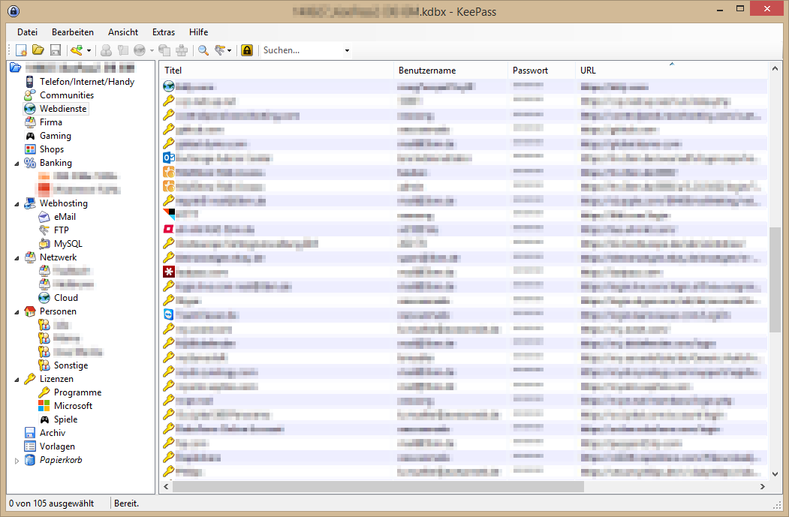Sort entries by the Titel column
The width and height of the screenshot is (789, 517).
coord(276,71)
